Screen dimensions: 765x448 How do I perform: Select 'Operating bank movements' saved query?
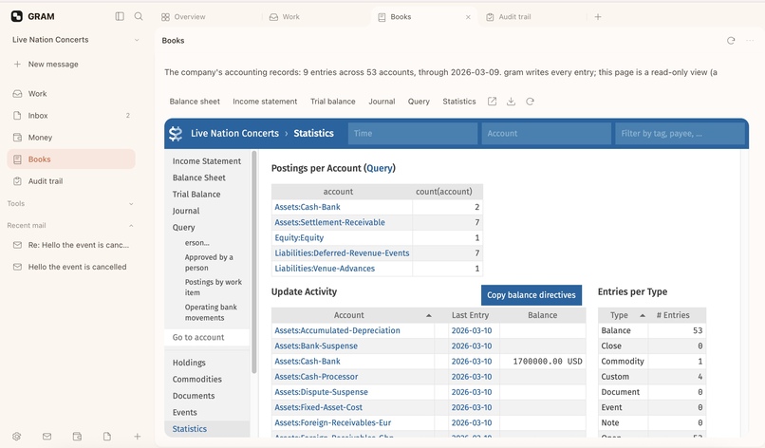pyautogui.click(x=211, y=312)
